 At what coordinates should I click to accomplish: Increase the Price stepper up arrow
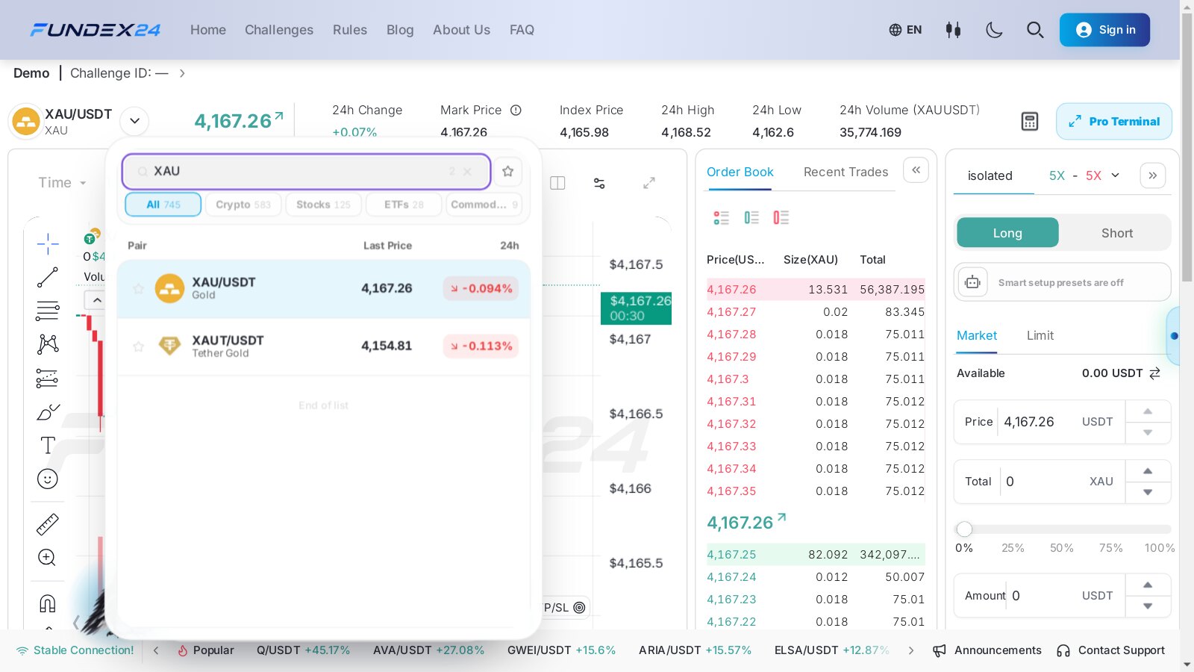pos(1148,411)
